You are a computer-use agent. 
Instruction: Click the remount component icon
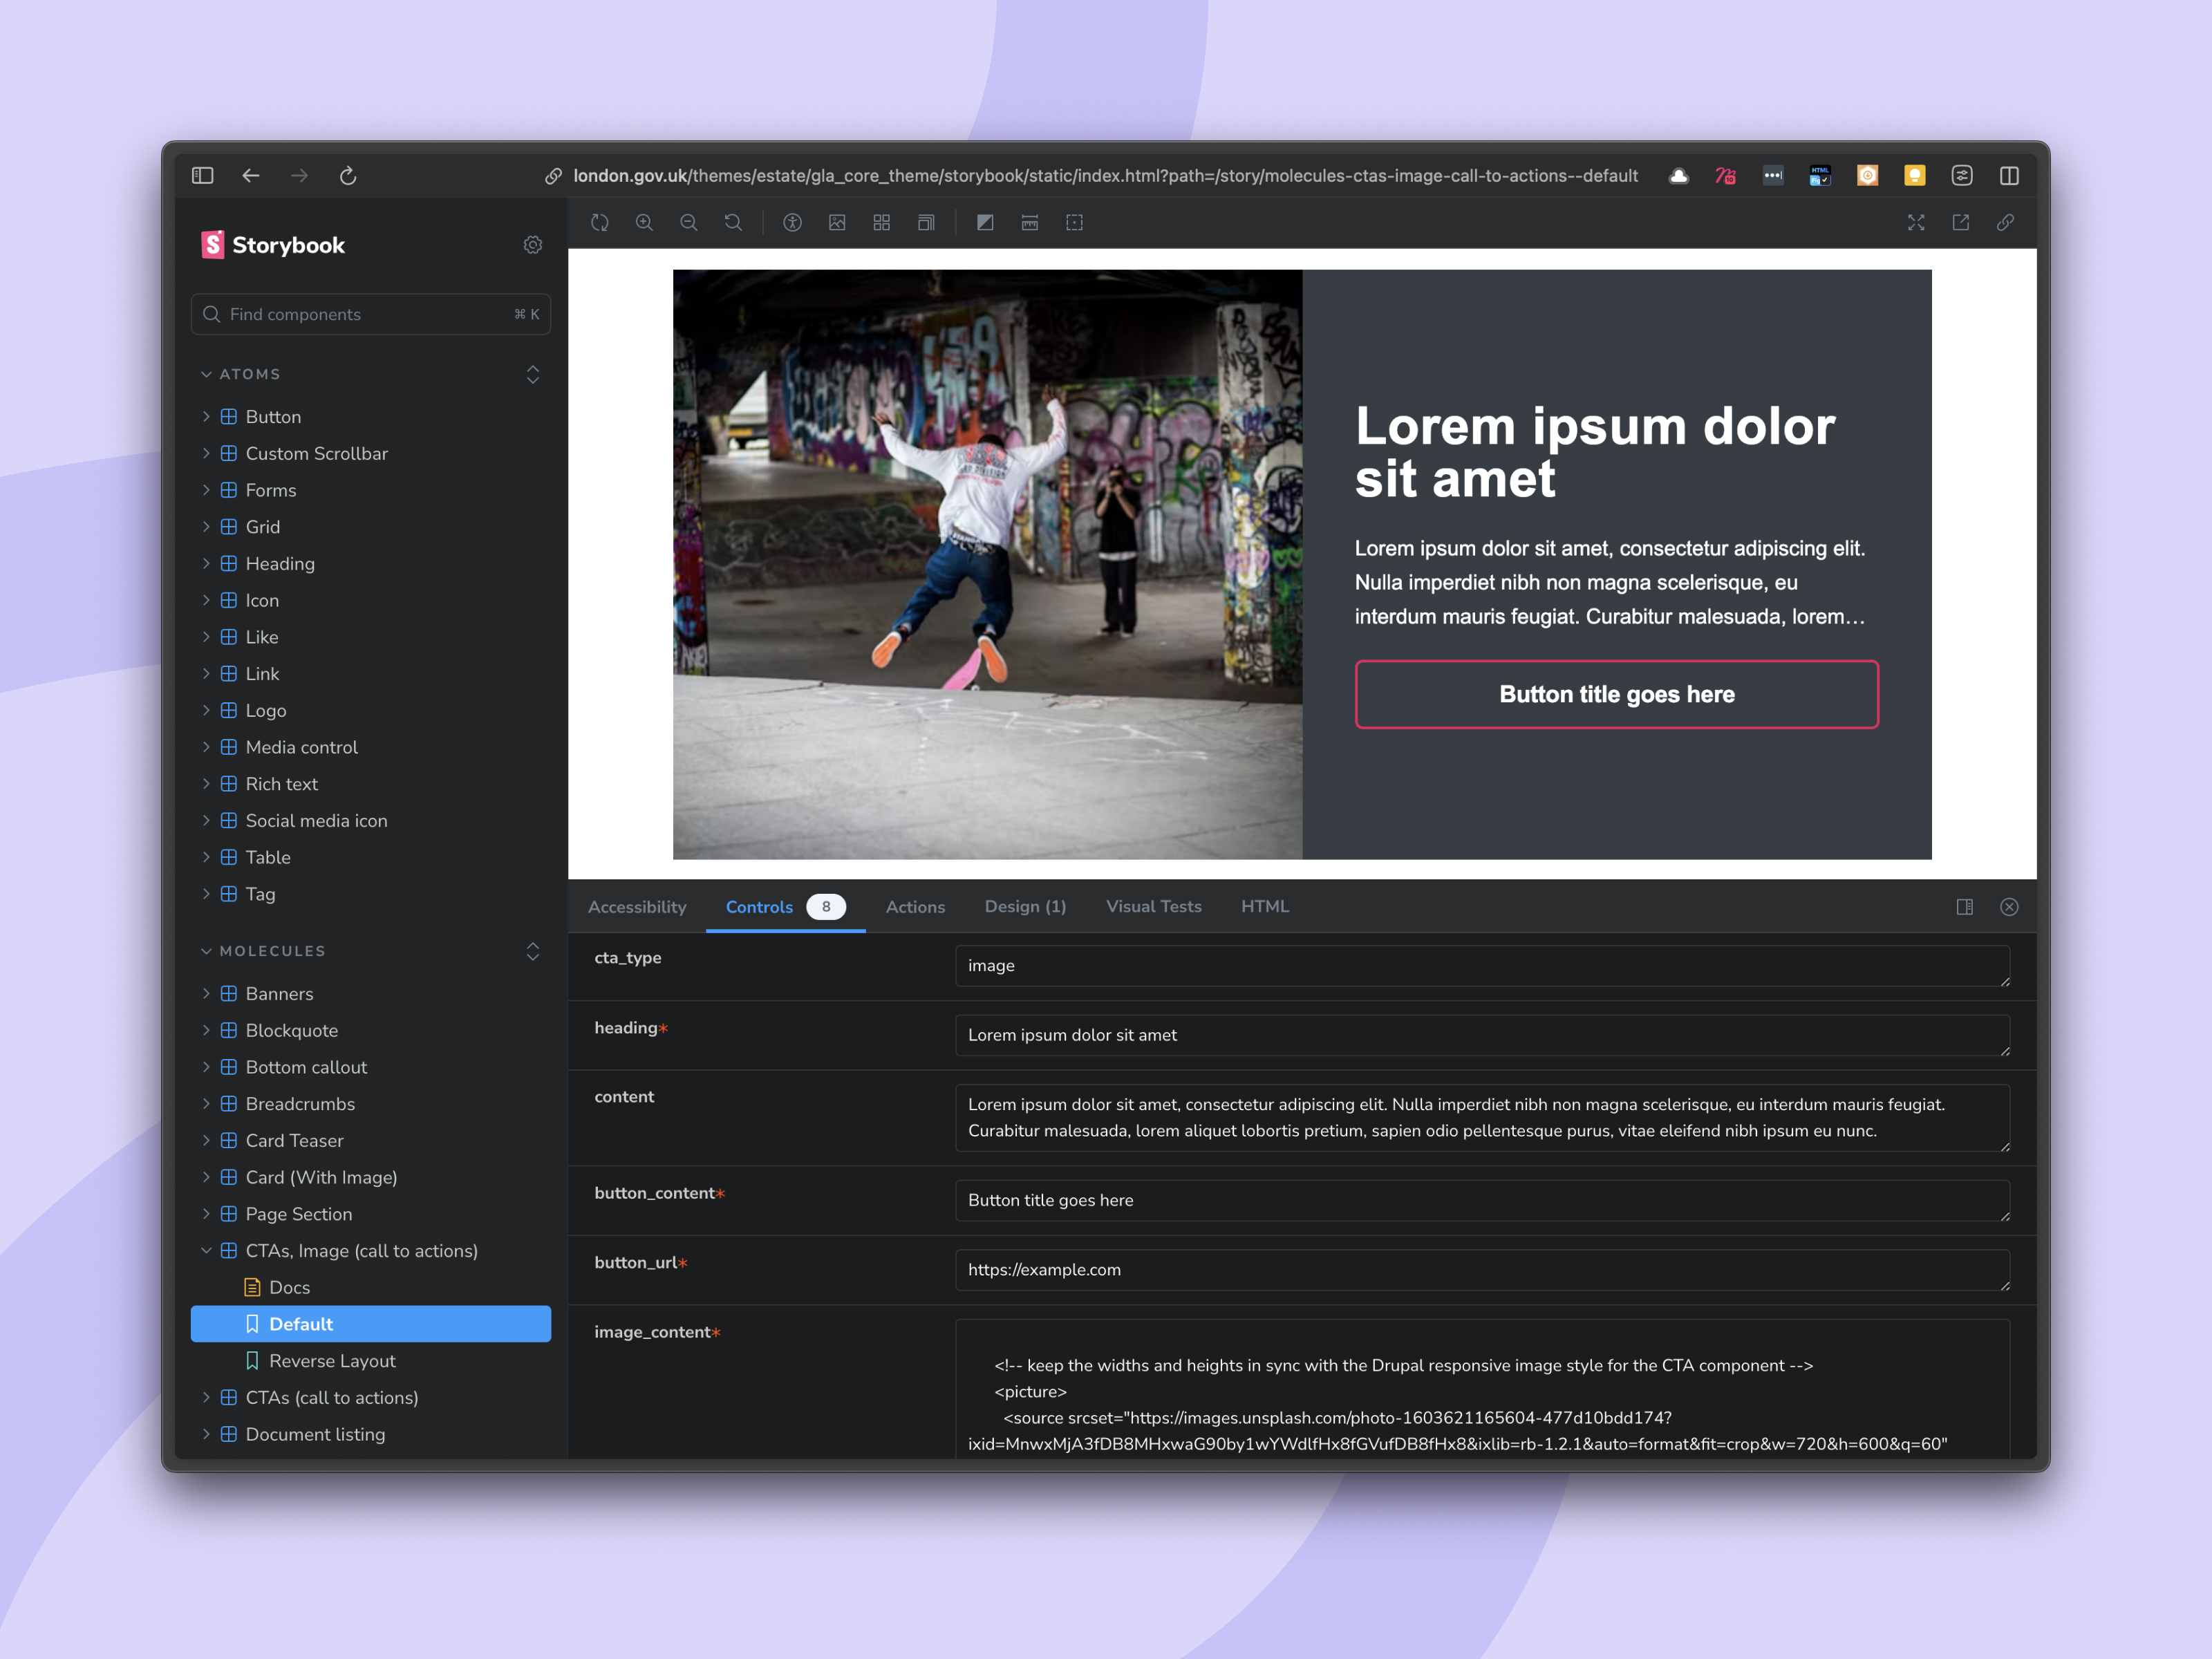600,223
